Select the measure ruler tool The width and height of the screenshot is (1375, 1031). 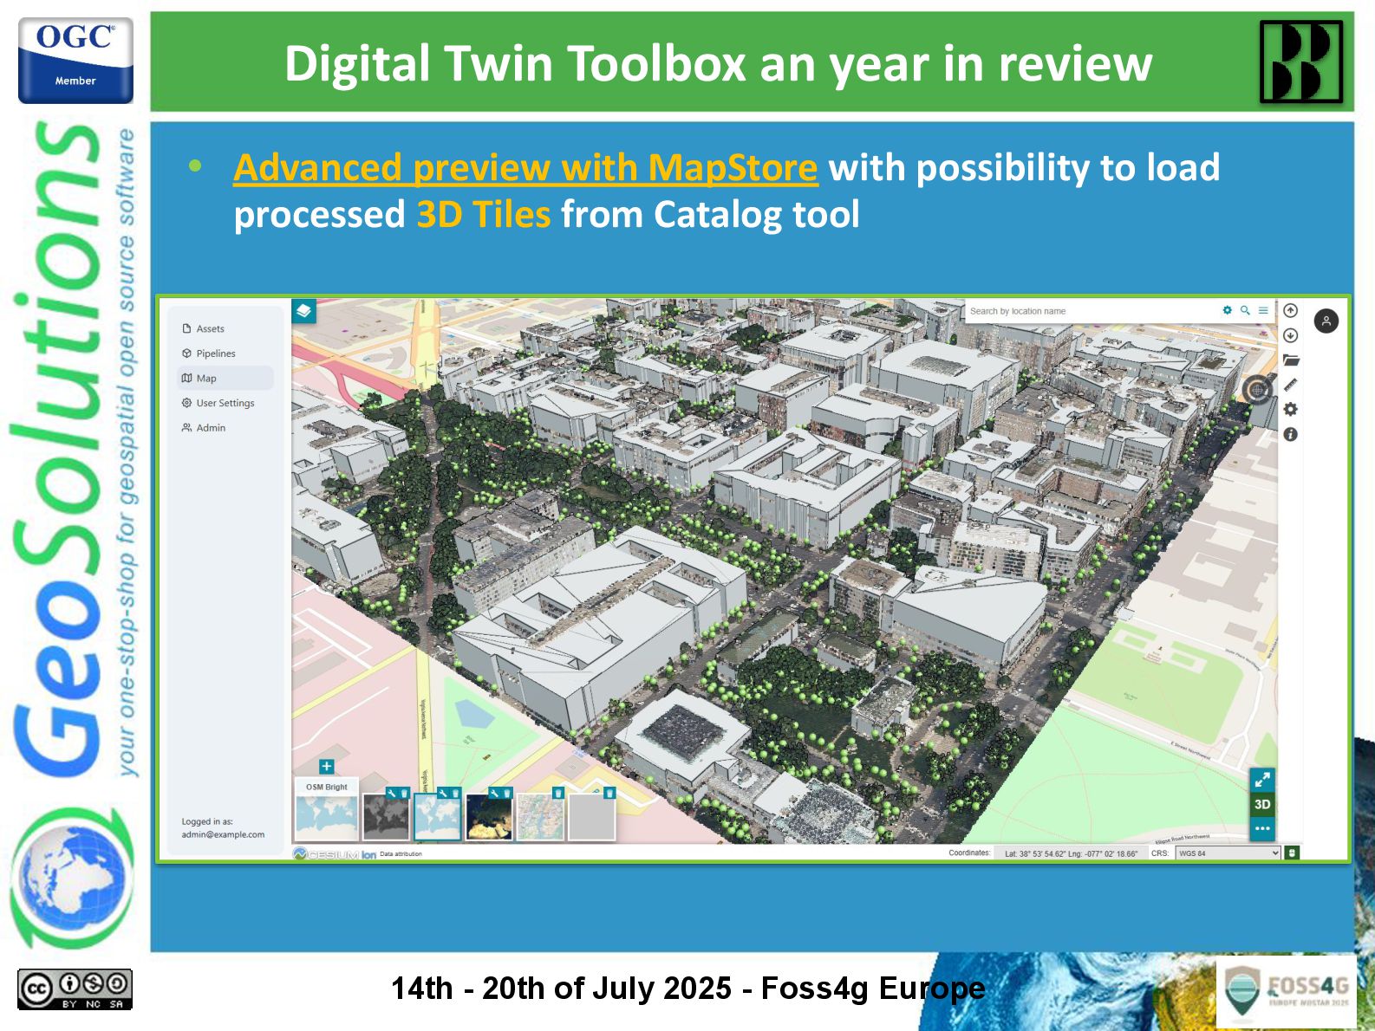click(1291, 385)
